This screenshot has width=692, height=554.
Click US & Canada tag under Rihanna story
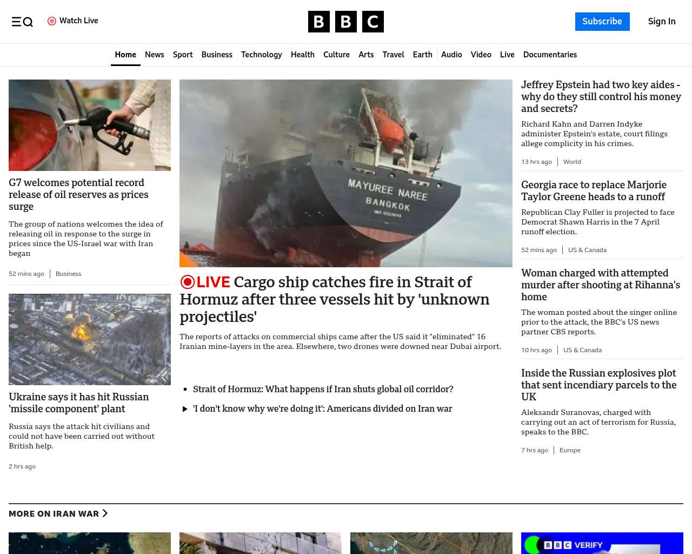tap(582, 350)
